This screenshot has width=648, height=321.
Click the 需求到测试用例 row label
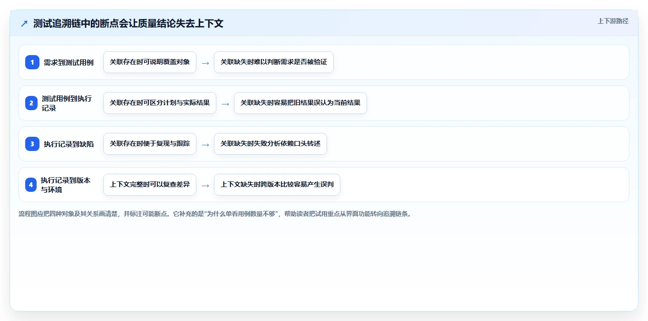tap(68, 62)
